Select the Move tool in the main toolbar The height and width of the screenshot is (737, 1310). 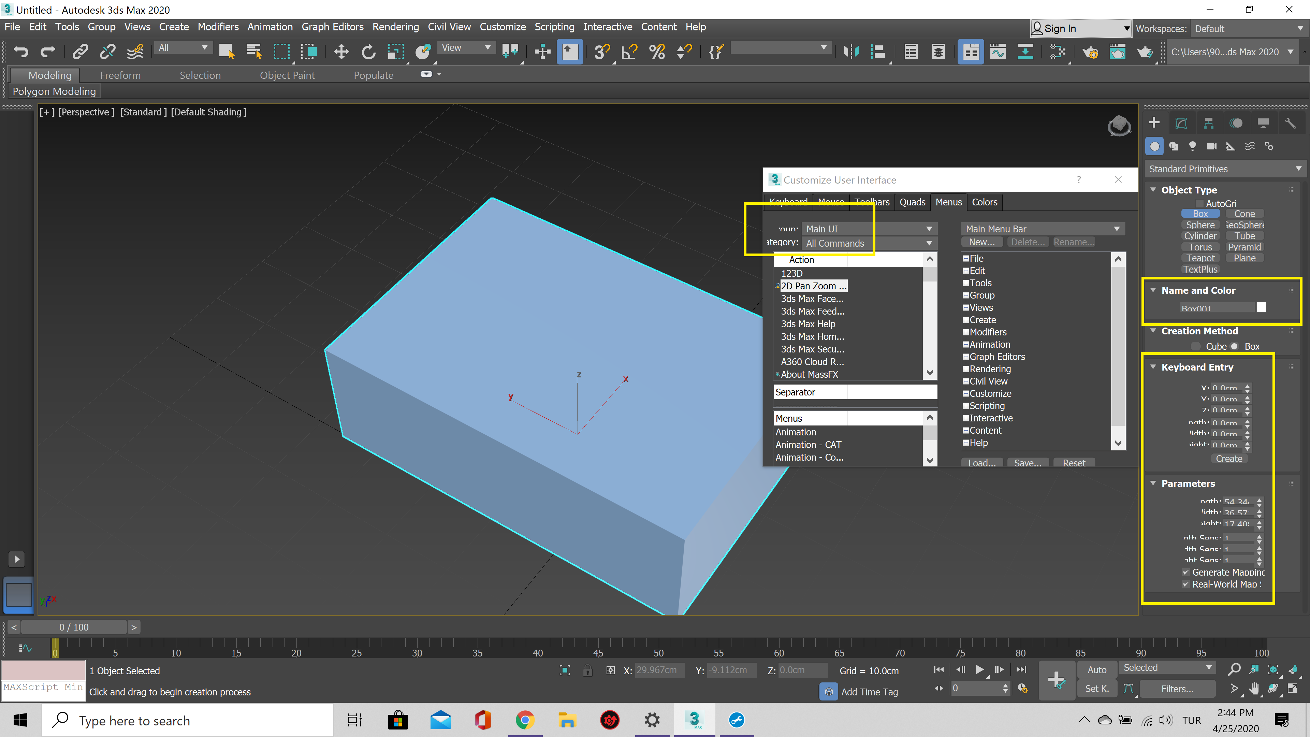pos(341,52)
